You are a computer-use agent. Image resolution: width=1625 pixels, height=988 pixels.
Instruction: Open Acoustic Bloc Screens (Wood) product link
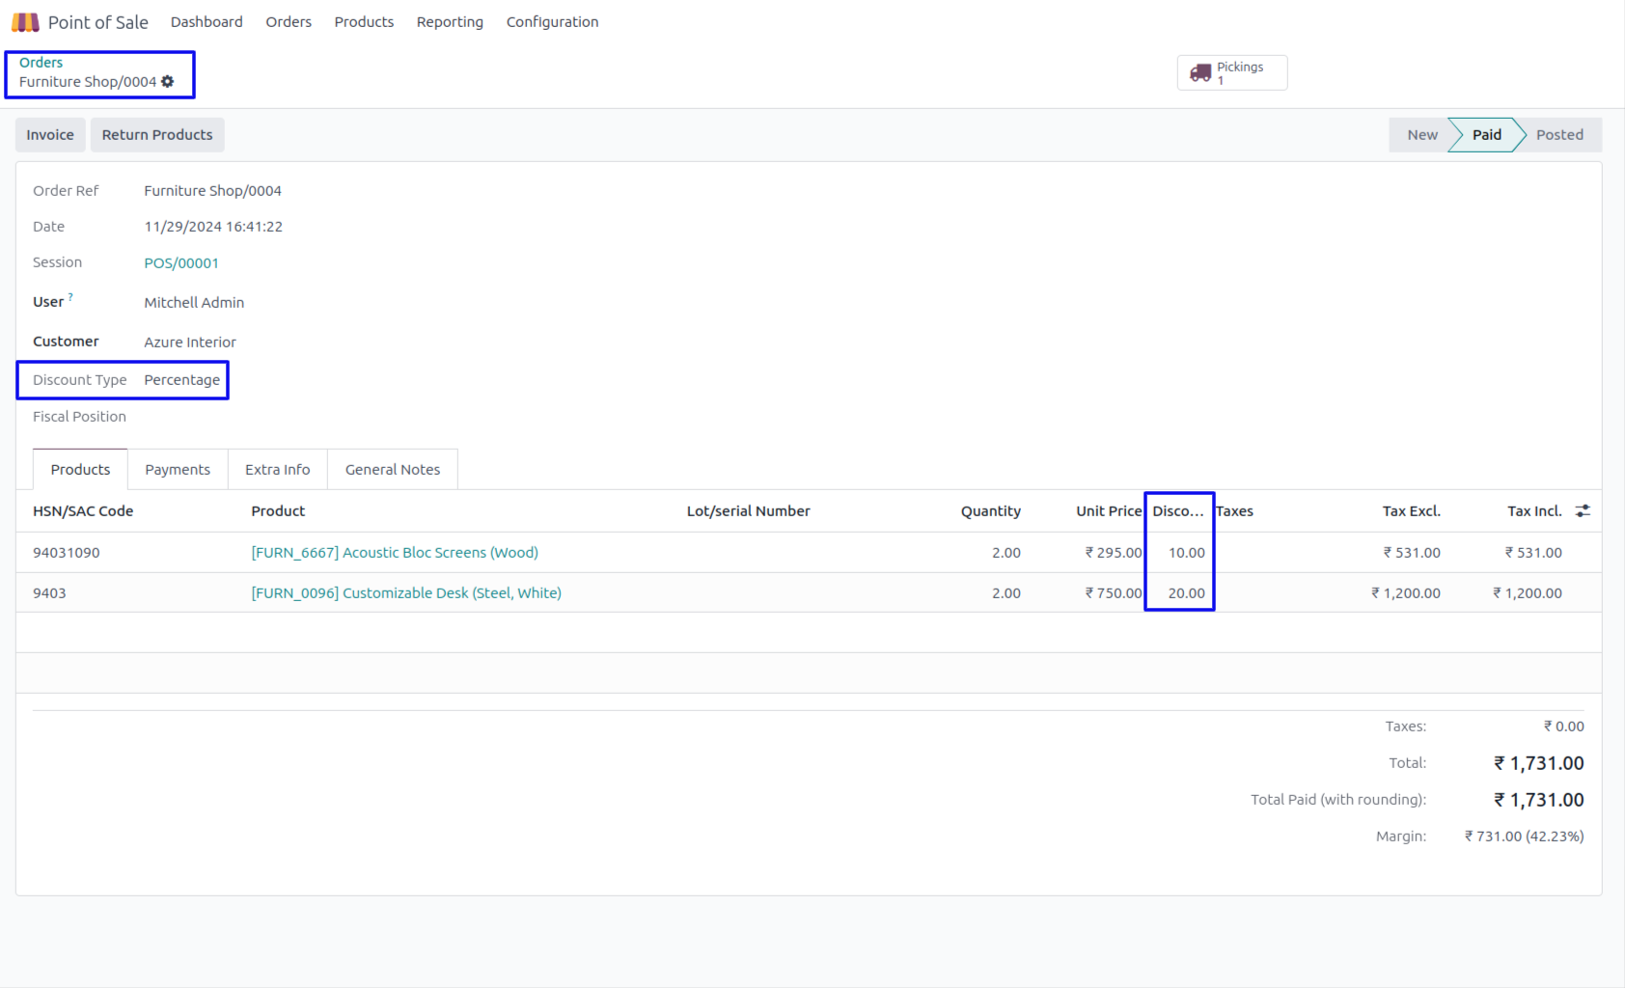(x=395, y=553)
